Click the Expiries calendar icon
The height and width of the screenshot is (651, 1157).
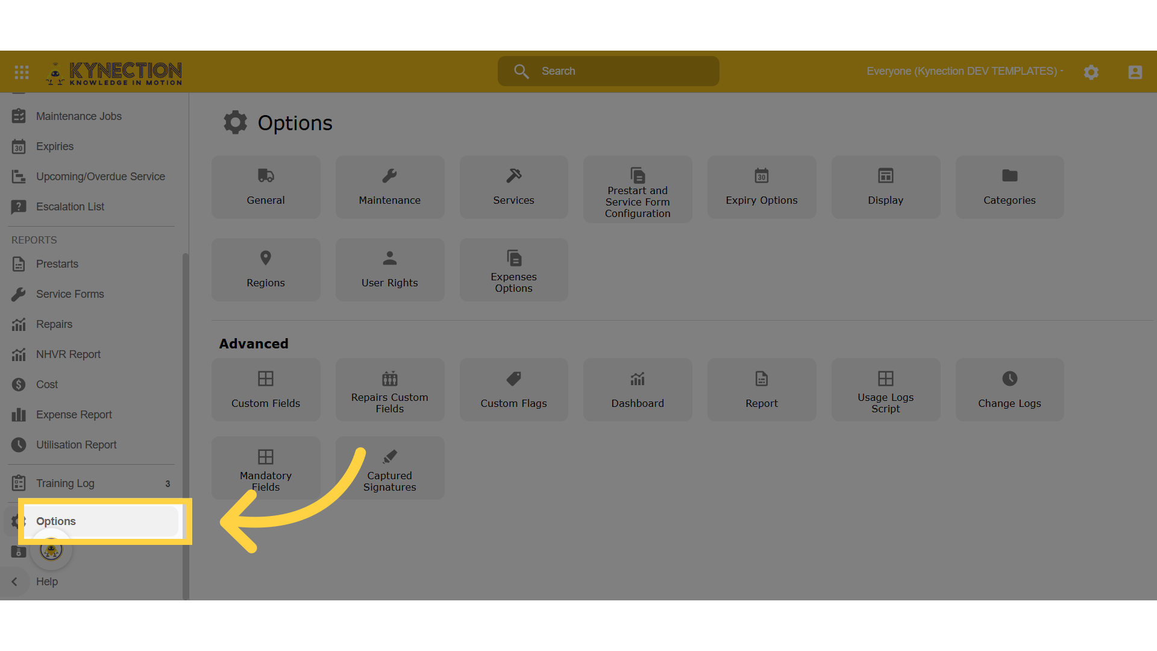point(19,146)
